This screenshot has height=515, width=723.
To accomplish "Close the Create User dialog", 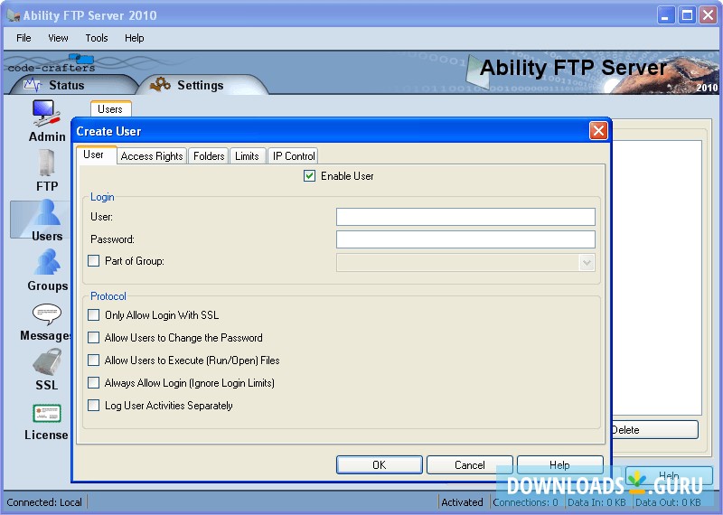I will [x=598, y=131].
